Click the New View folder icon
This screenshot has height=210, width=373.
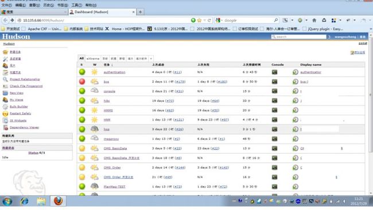[x=5, y=93]
